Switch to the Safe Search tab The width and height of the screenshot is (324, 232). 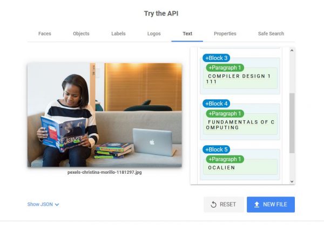coord(271,33)
